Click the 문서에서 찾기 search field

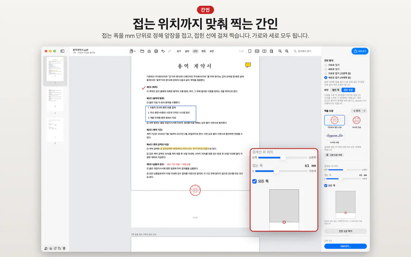point(304,51)
